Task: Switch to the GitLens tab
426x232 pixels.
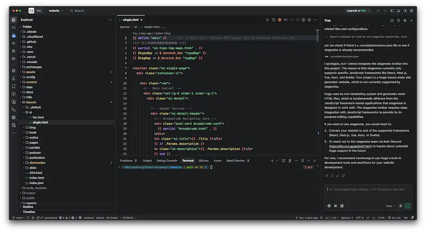Action: coord(203,160)
